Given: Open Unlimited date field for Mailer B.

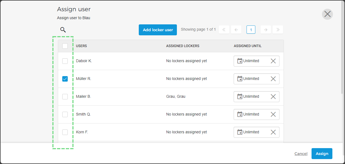Looking at the screenshot, I should point(256,97).
